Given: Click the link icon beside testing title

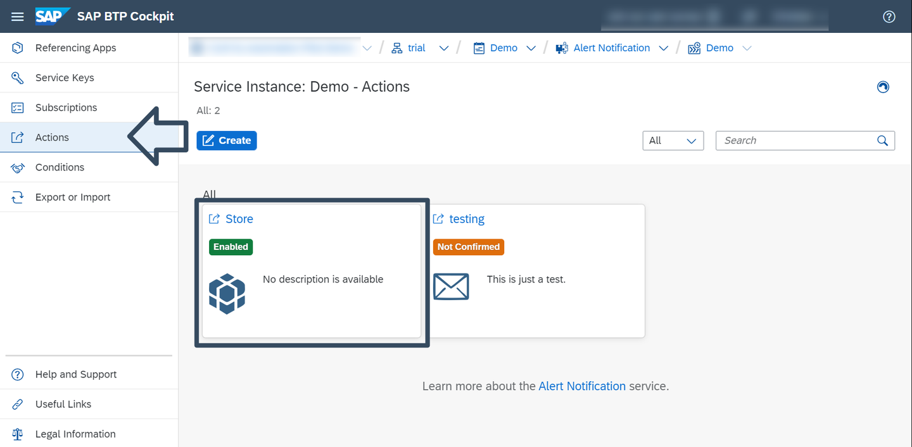Looking at the screenshot, I should tap(438, 219).
